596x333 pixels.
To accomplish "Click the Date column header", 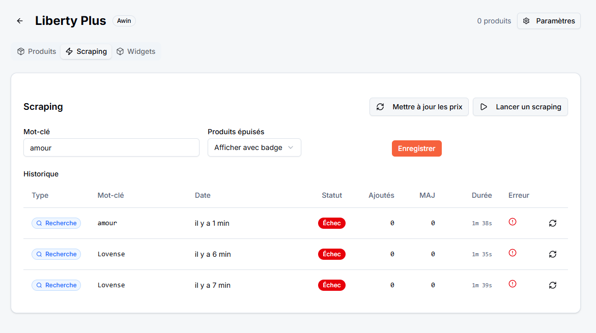I will point(203,195).
